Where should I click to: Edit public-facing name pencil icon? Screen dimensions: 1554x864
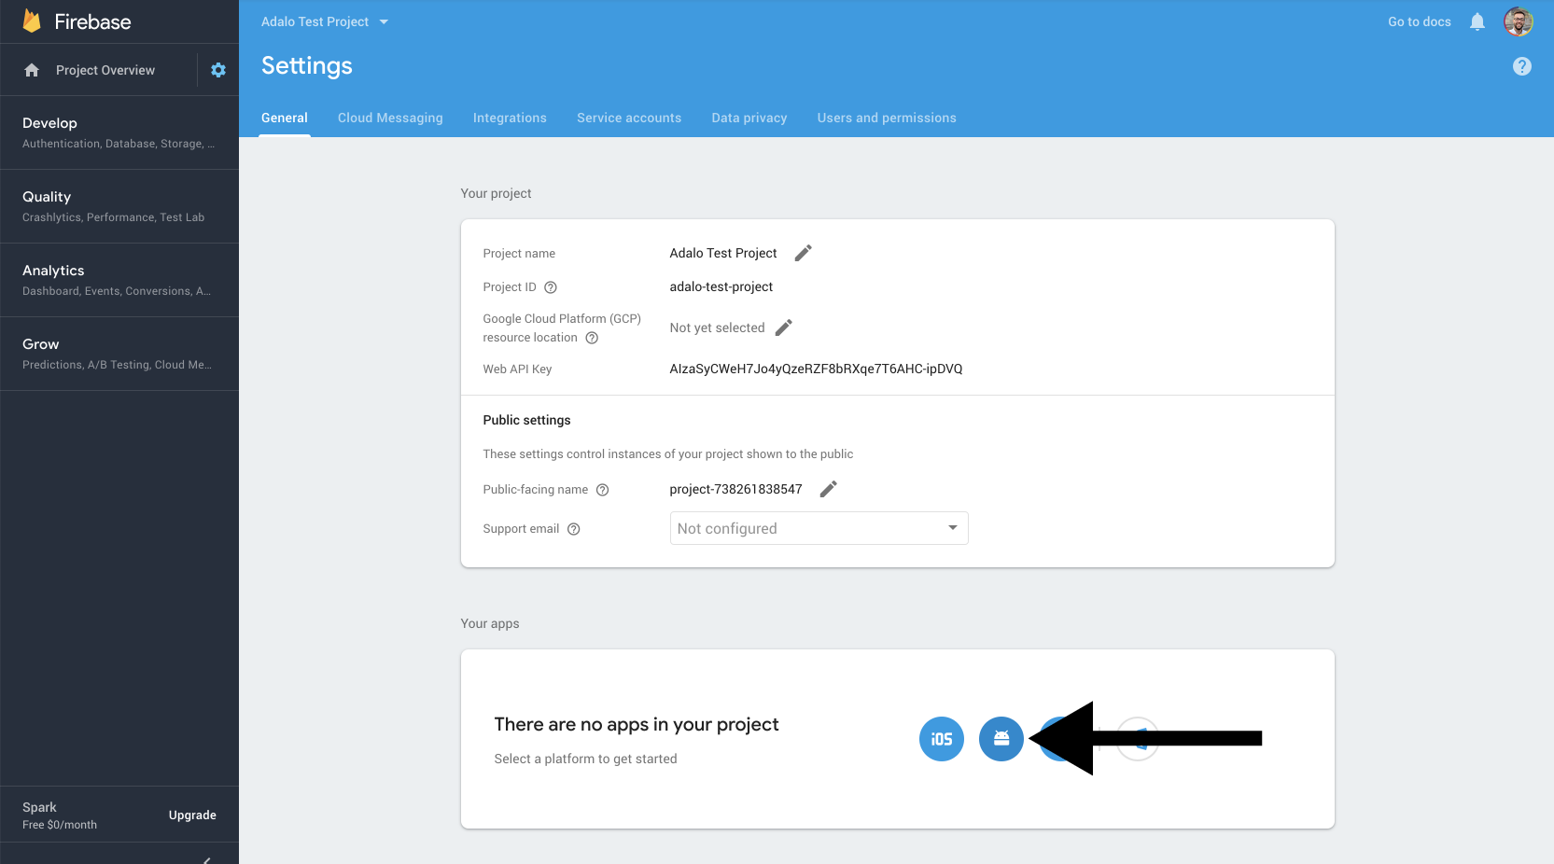828,489
